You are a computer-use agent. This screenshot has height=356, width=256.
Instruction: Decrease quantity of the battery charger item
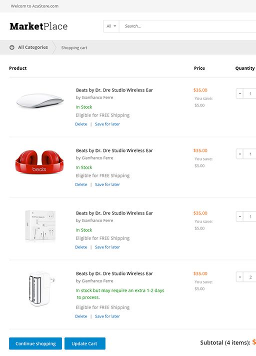pos(239,277)
